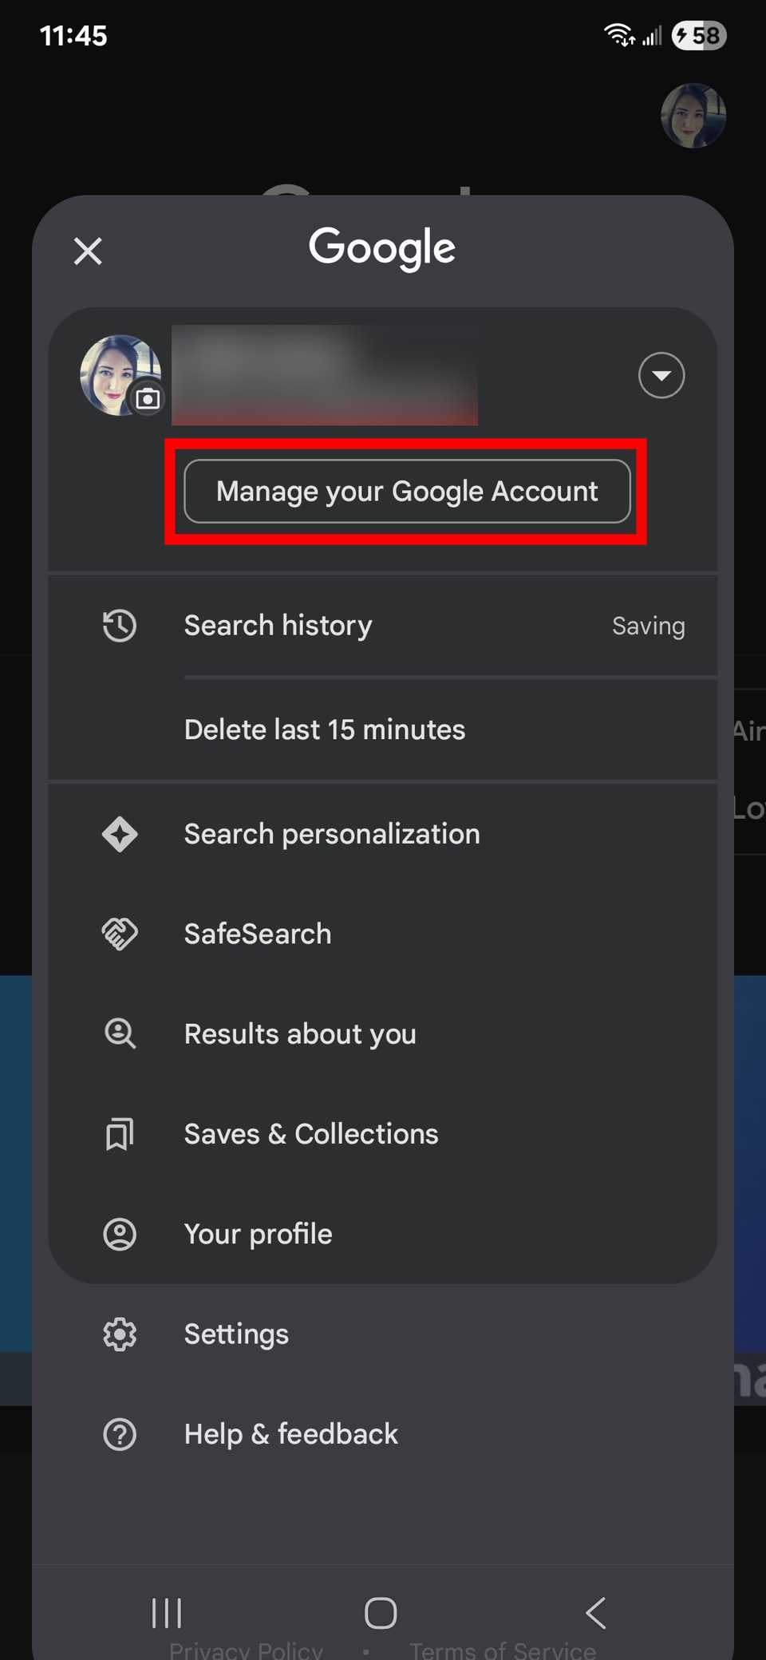Tap the Saving status next to Search history
The width and height of the screenshot is (766, 1660).
(649, 626)
